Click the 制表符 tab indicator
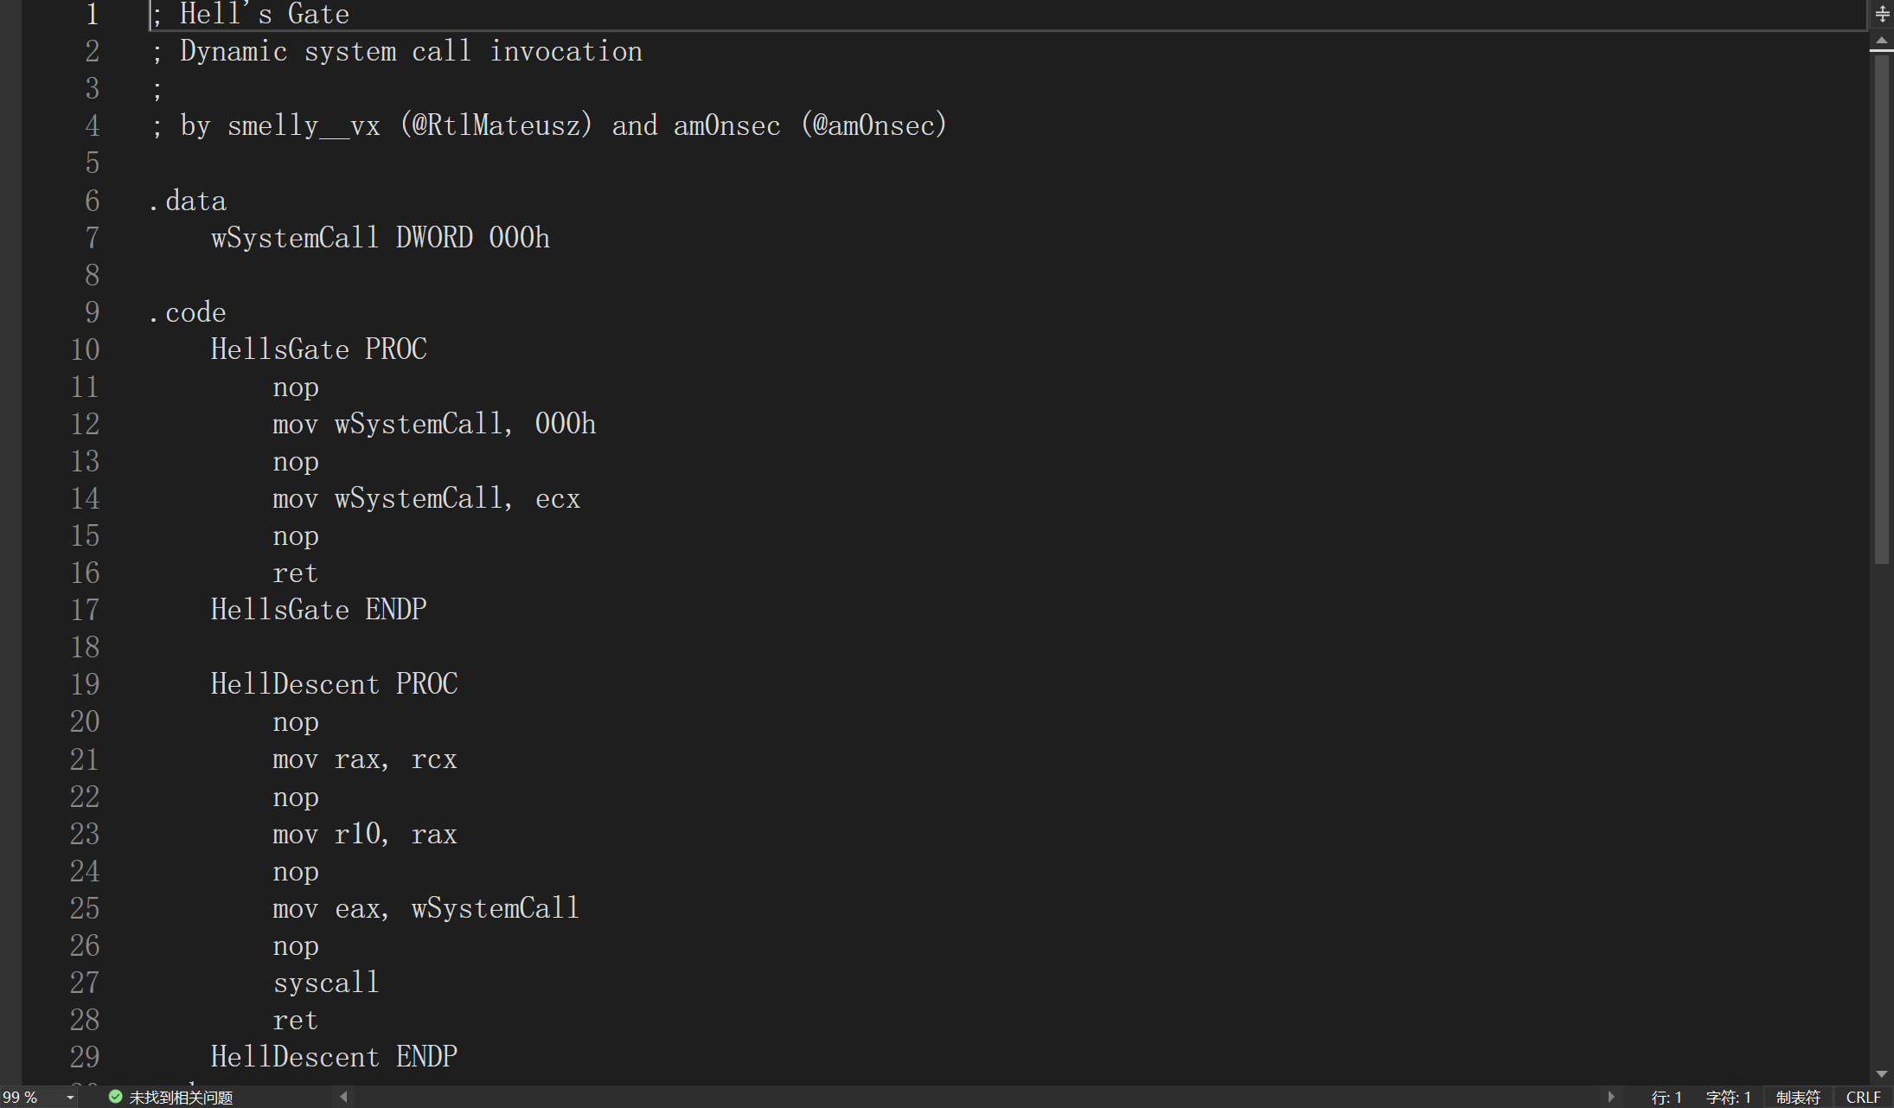The width and height of the screenshot is (1894, 1108). point(1798,1097)
